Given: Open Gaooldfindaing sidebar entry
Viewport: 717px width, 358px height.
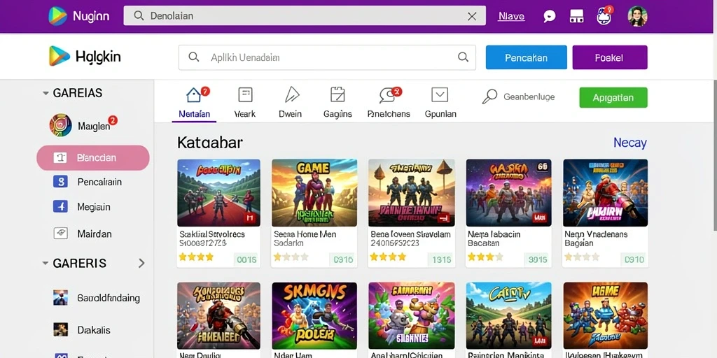Looking at the screenshot, I should coord(97,298).
